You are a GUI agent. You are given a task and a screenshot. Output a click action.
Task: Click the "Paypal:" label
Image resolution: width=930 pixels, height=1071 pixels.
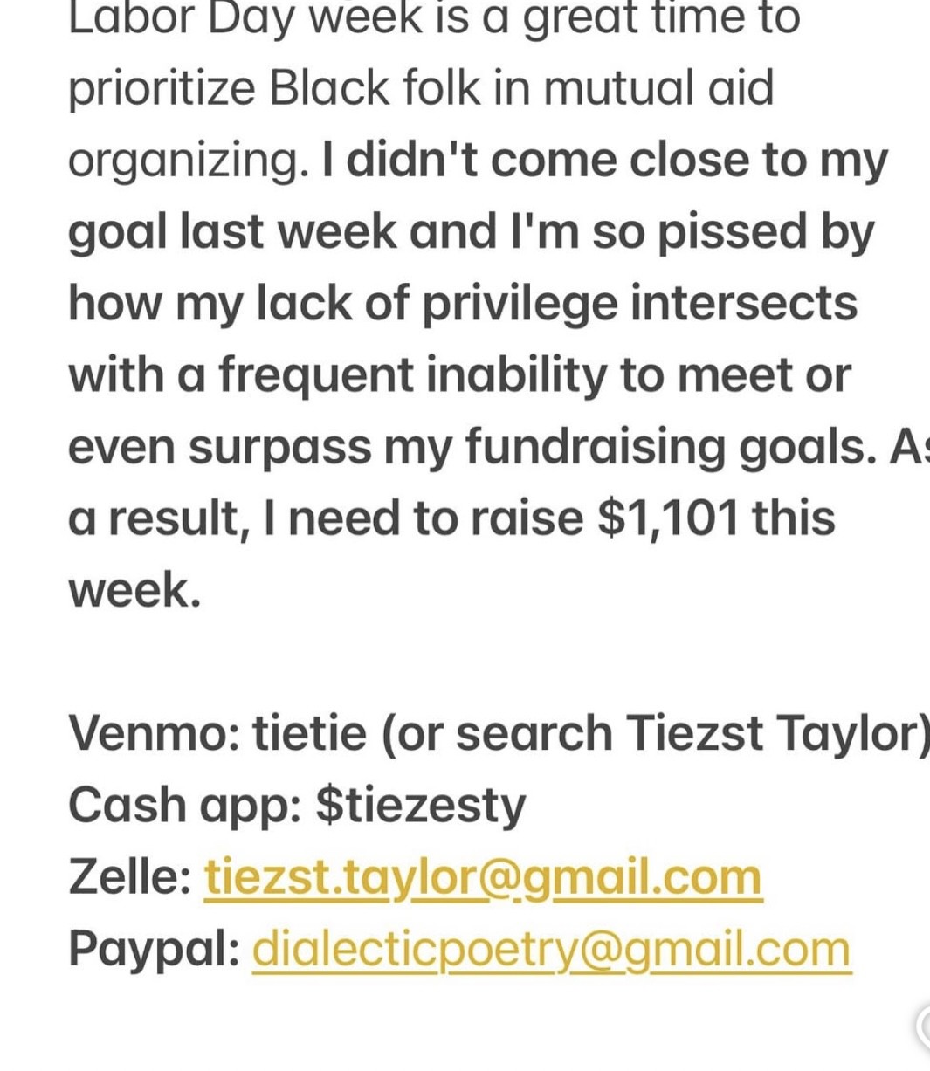tap(154, 949)
